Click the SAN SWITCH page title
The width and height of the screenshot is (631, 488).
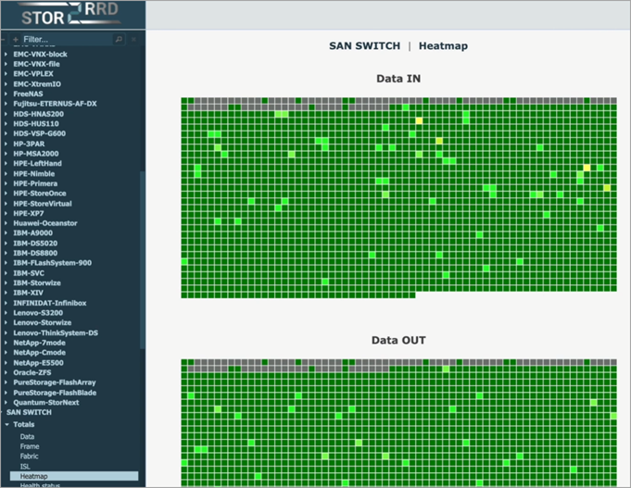click(x=364, y=46)
